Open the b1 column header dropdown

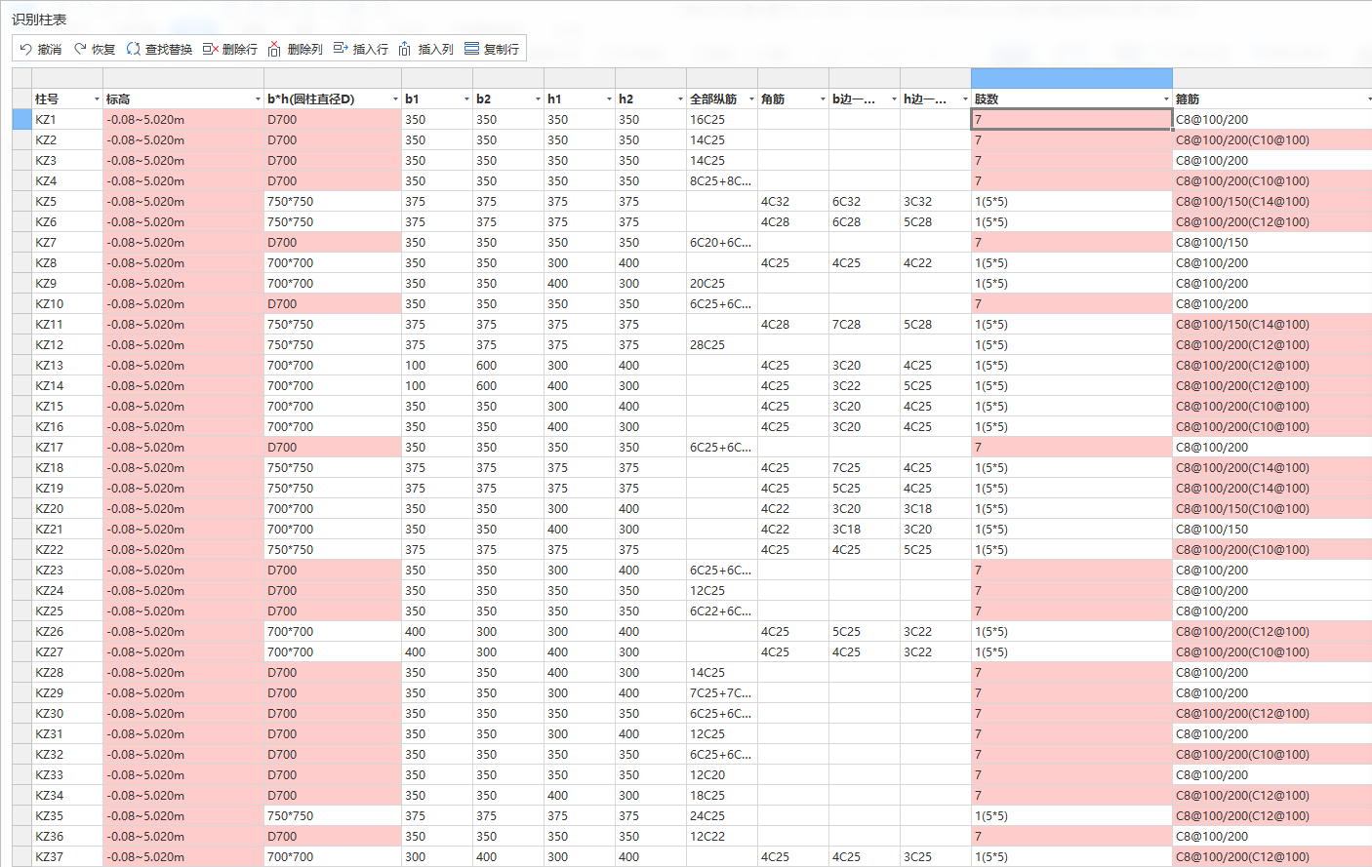466,99
